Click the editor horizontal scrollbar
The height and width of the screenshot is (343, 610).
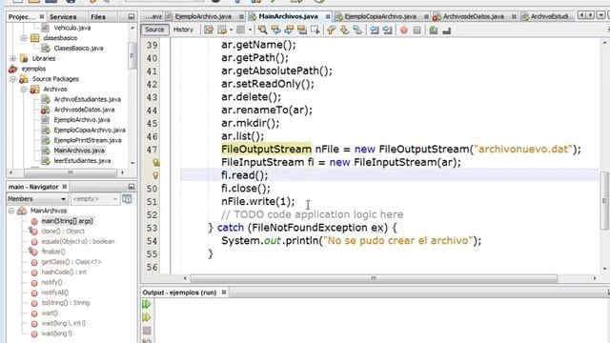click(x=374, y=278)
